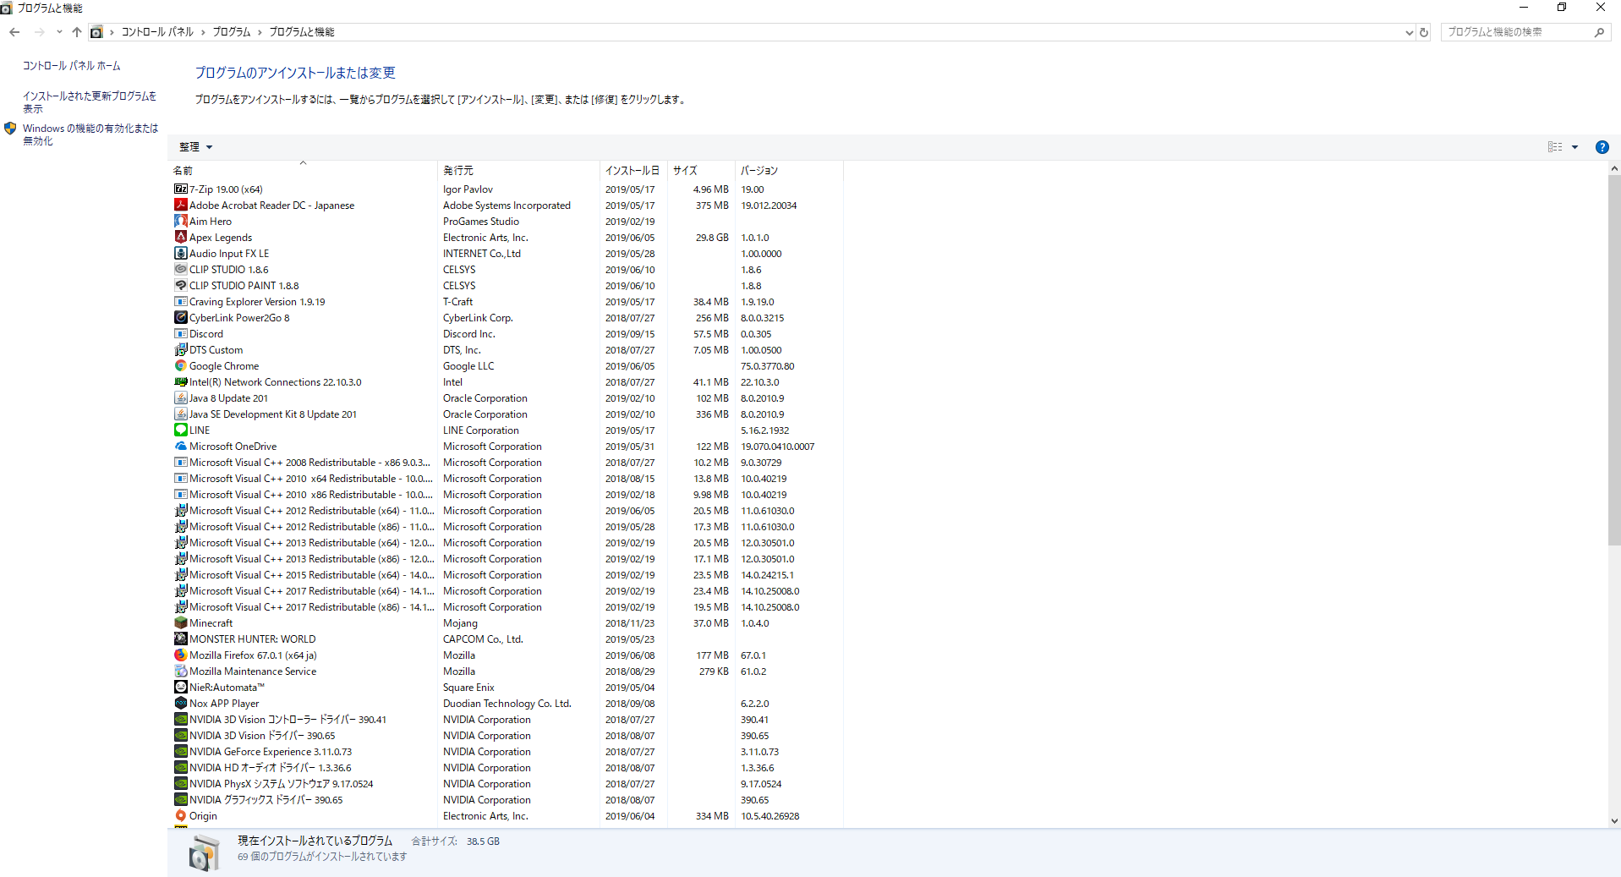Click the search magnifier icon
The height and width of the screenshot is (877, 1621).
pyautogui.click(x=1599, y=32)
